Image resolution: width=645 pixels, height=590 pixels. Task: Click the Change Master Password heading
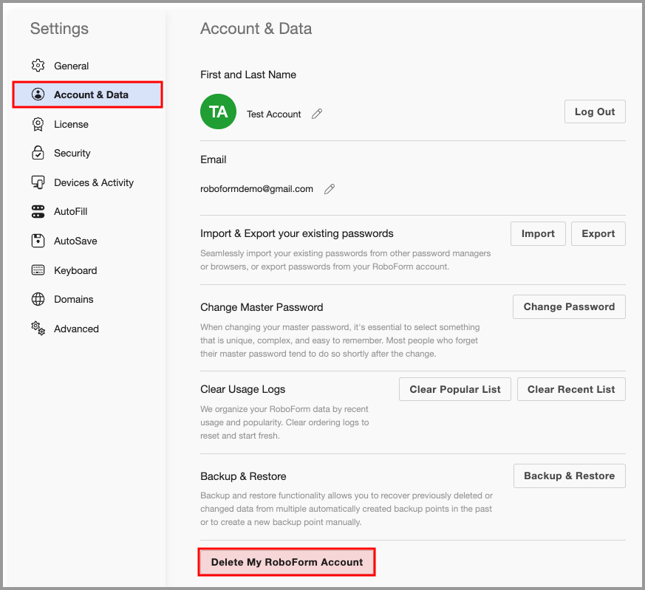(x=262, y=307)
